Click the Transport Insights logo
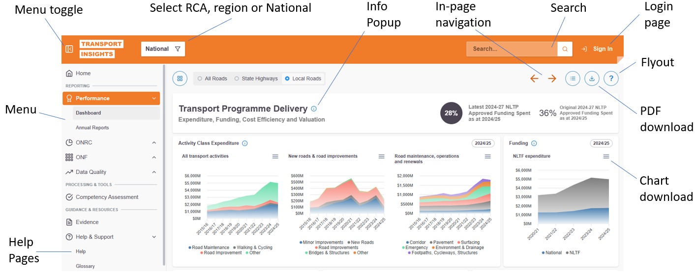 (101, 49)
